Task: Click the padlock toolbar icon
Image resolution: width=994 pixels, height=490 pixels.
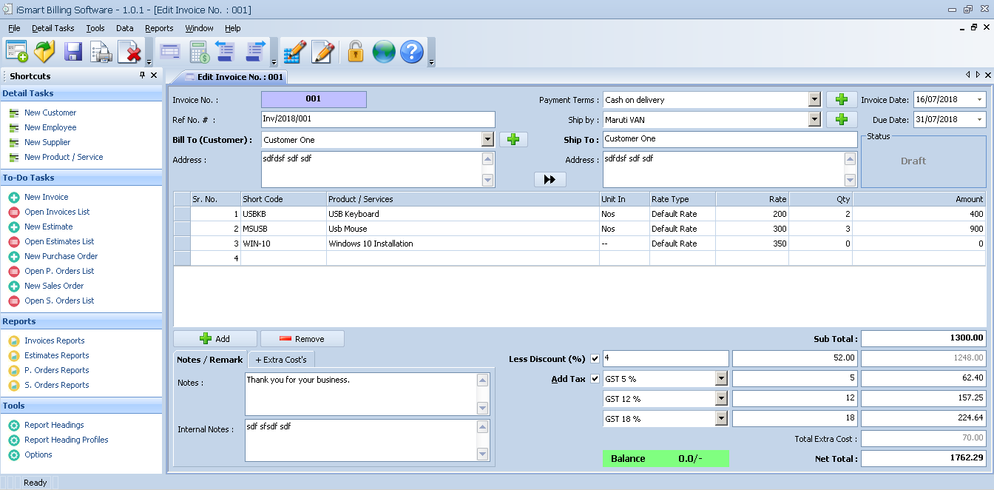Action: point(356,52)
